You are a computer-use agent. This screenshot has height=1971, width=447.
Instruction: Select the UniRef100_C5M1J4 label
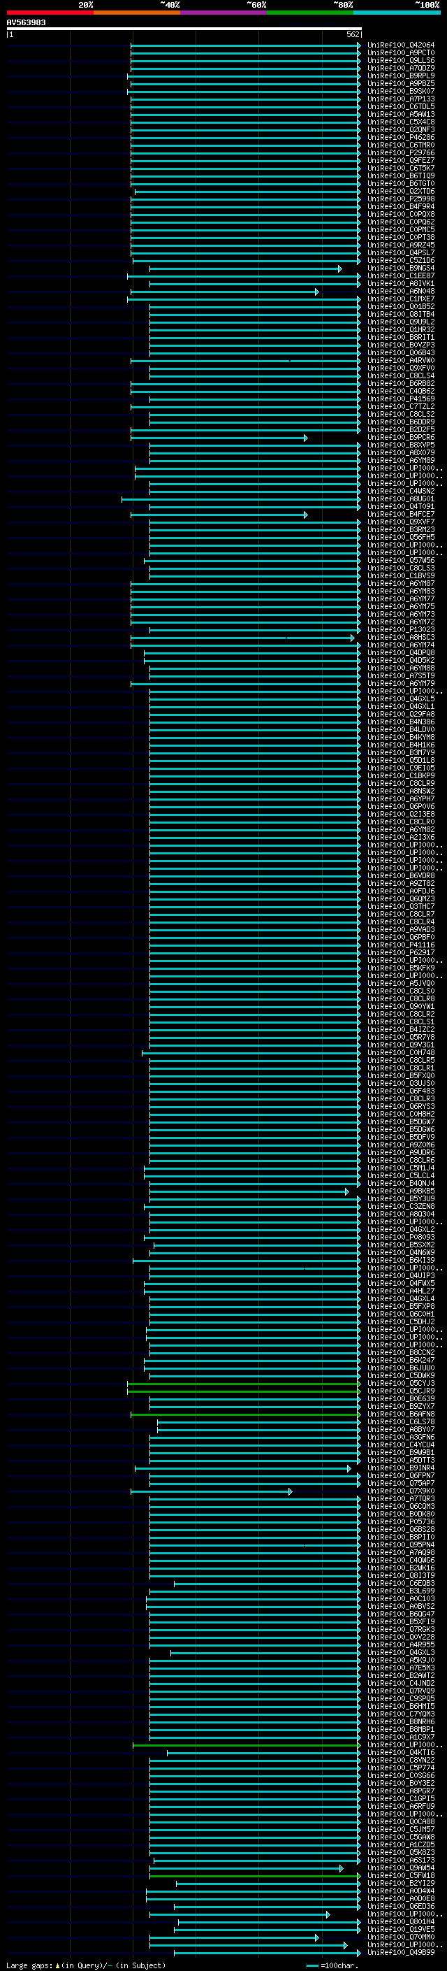coord(401,1168)
